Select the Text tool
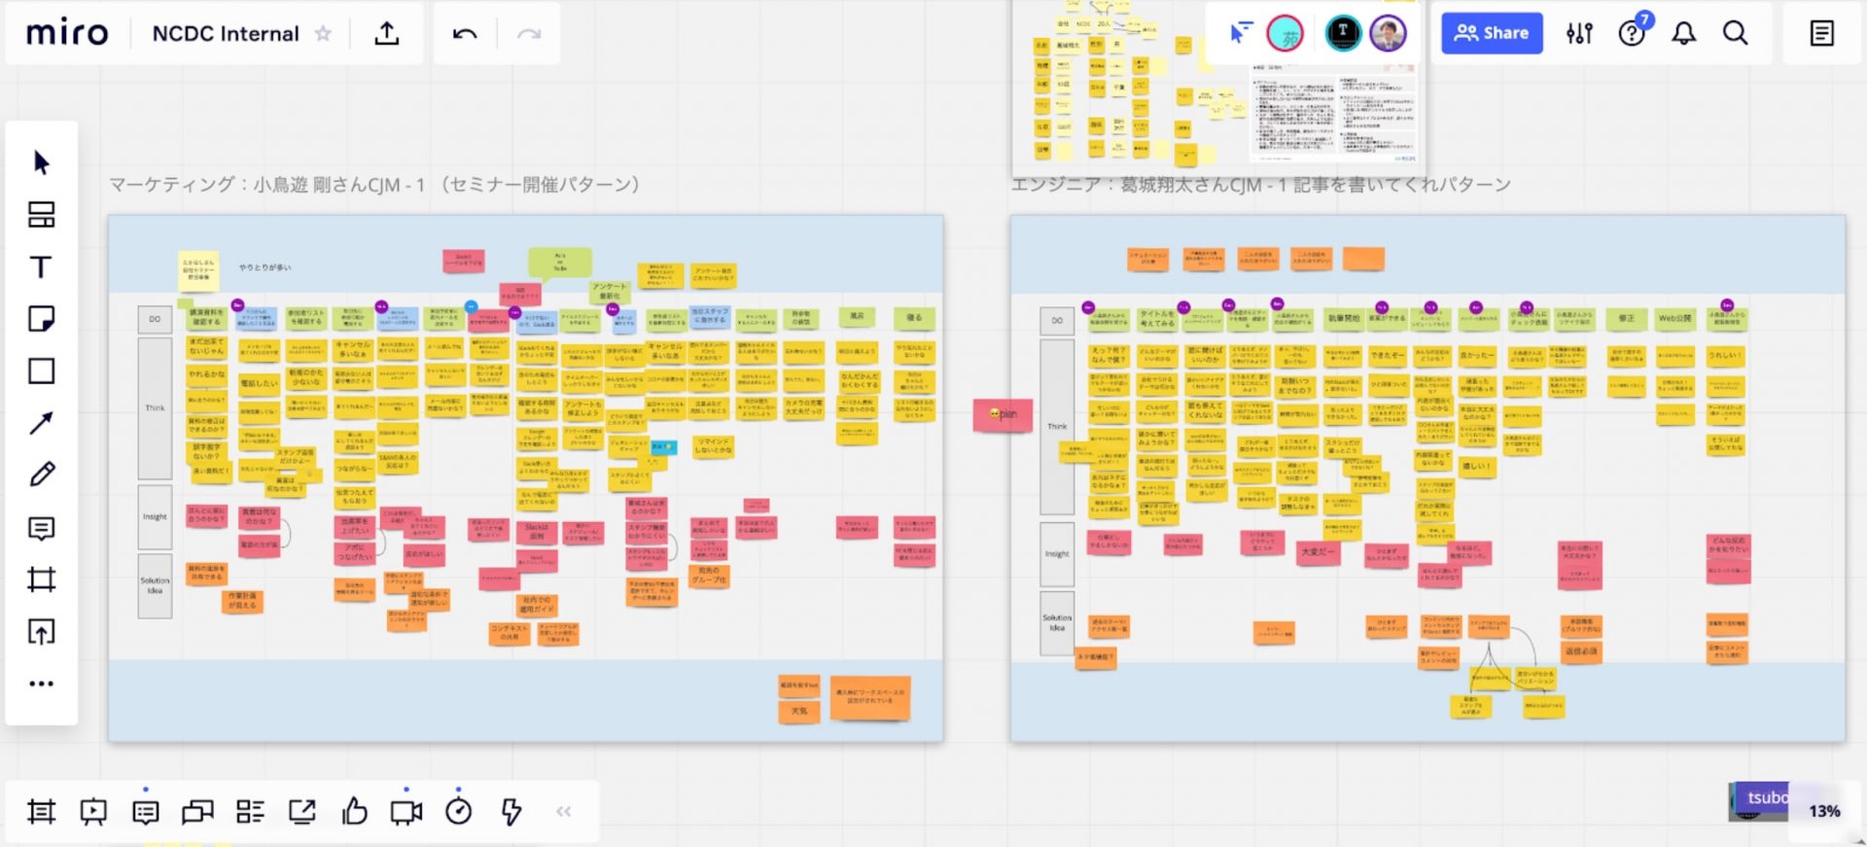The height and width of the screenshot is (847, 1867). click(x=41, y=267)
